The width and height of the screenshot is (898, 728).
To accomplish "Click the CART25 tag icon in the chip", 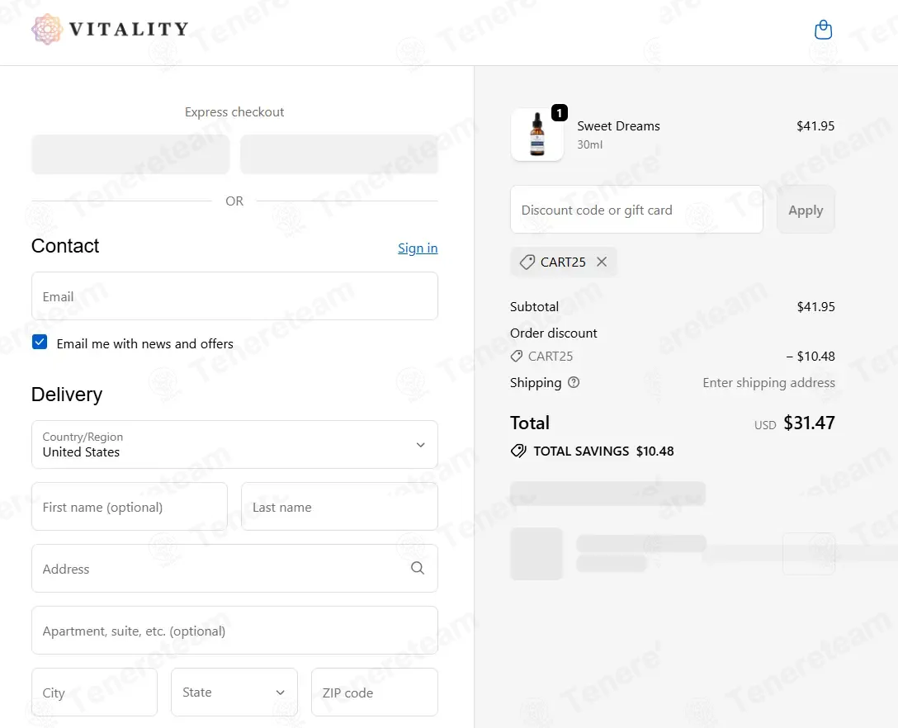I will [x=527, y=262].
